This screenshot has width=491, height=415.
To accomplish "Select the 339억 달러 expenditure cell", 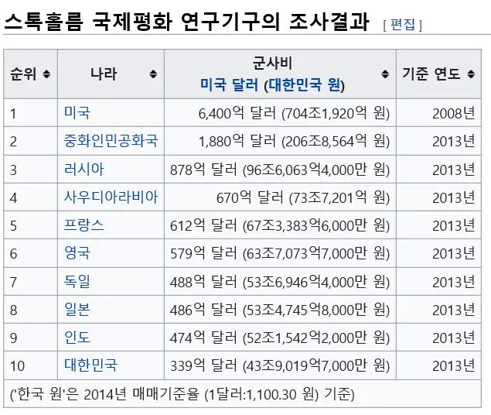I will click(280, 365).
